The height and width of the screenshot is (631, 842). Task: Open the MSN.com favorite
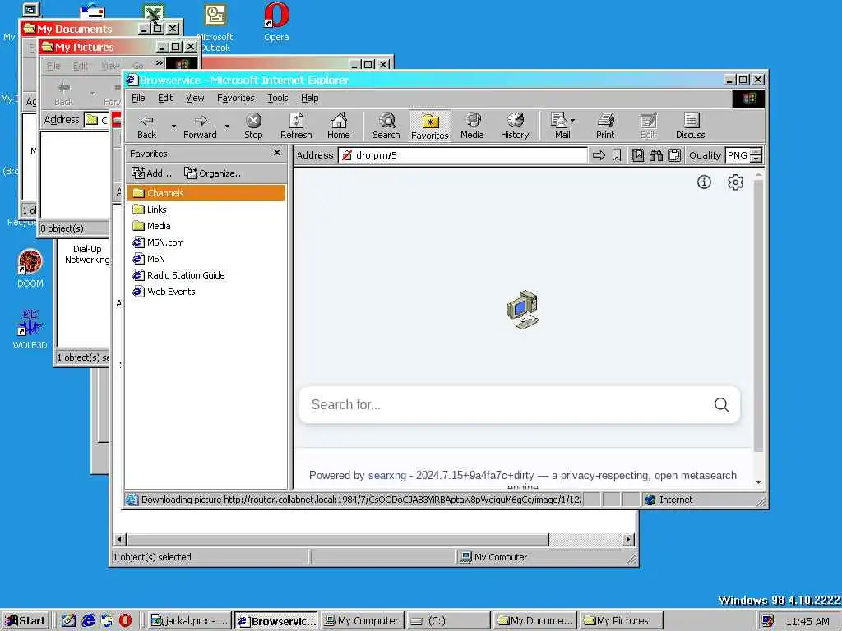(x=158, y=242)
